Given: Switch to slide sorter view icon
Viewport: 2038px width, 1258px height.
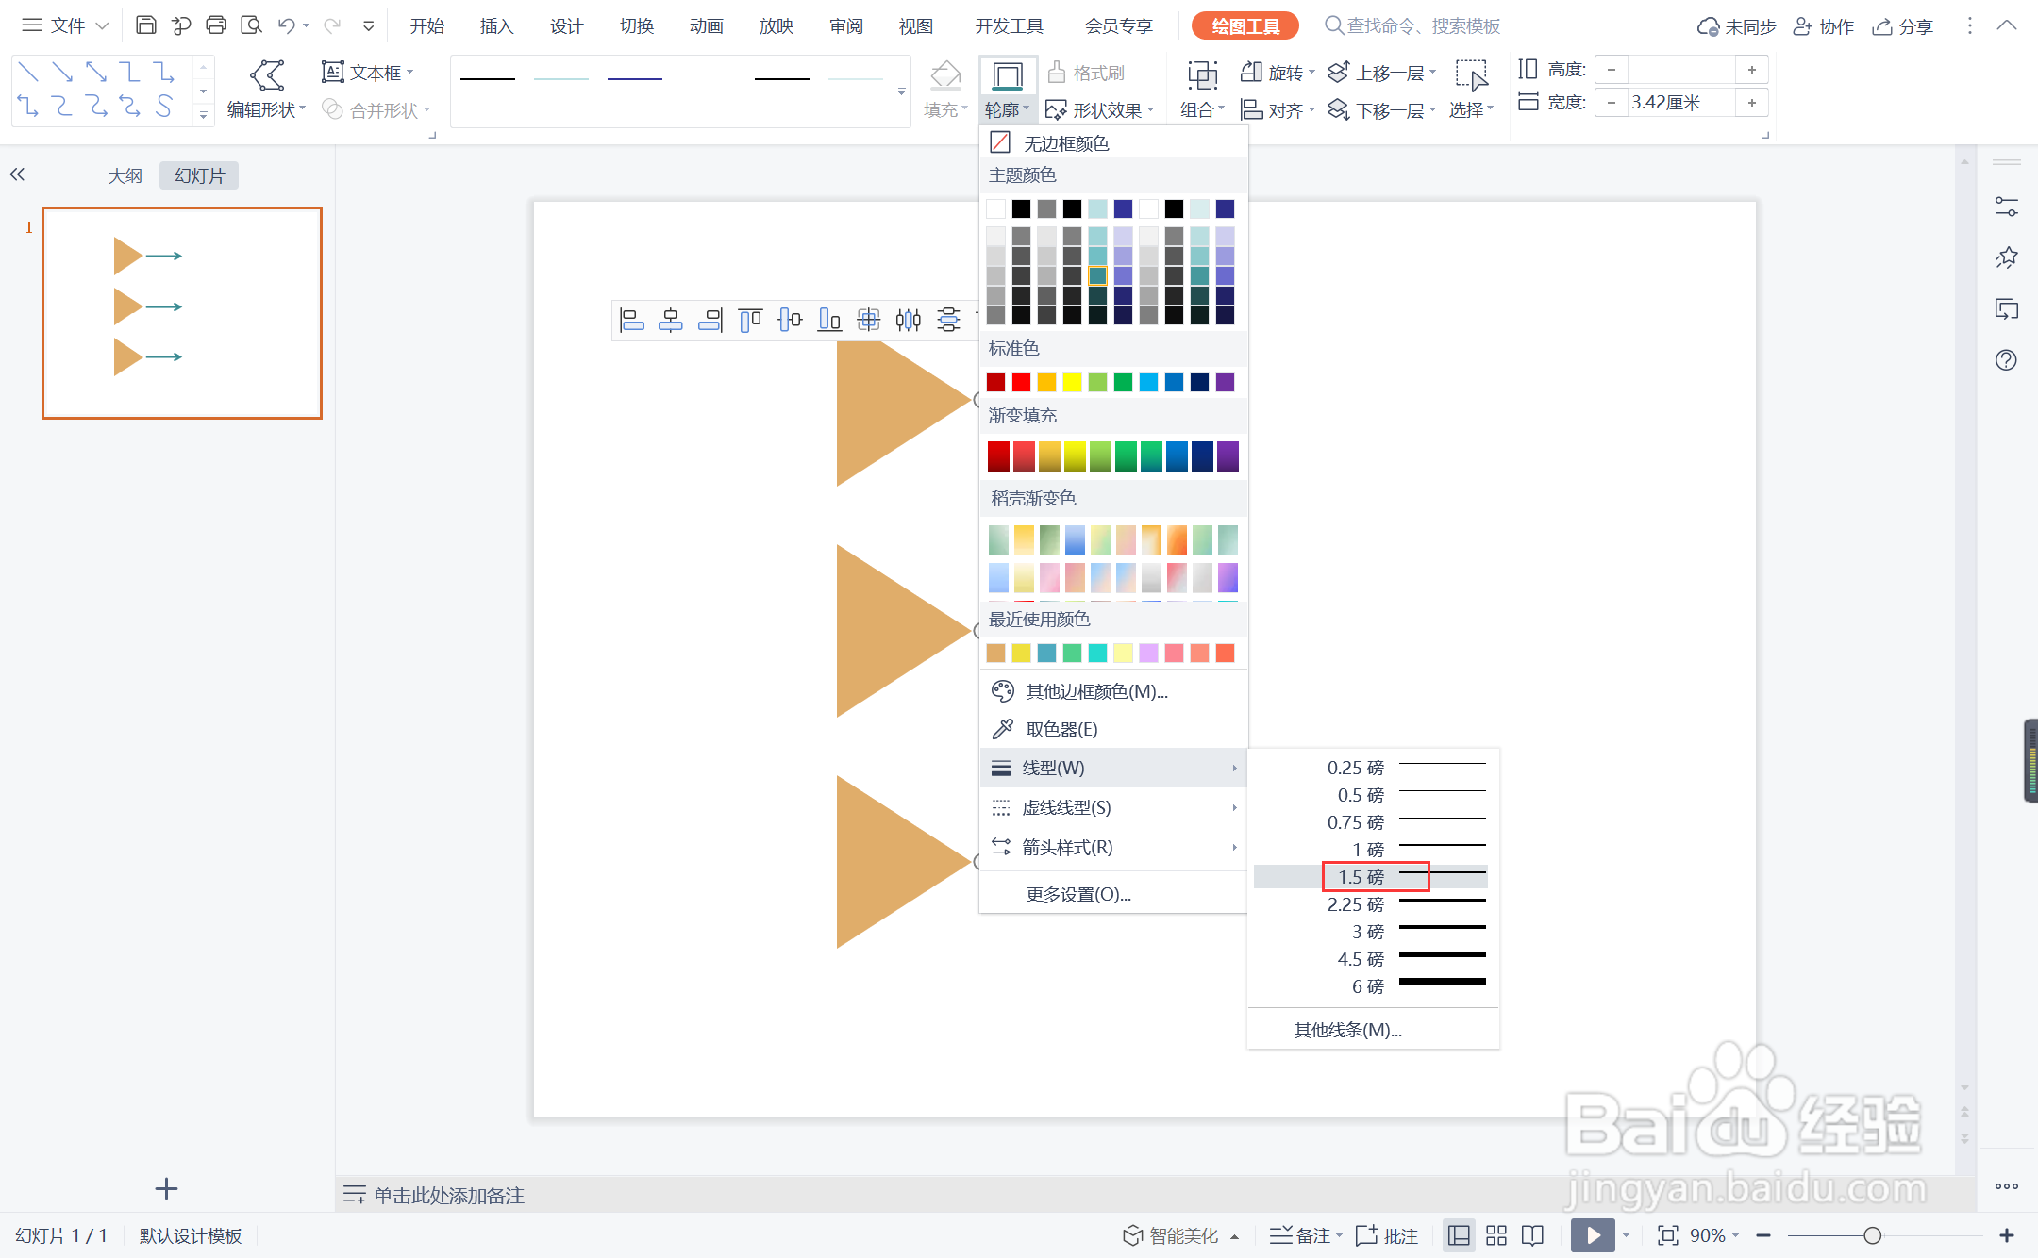Looking at the screenshot, I should point(1495,1235).
